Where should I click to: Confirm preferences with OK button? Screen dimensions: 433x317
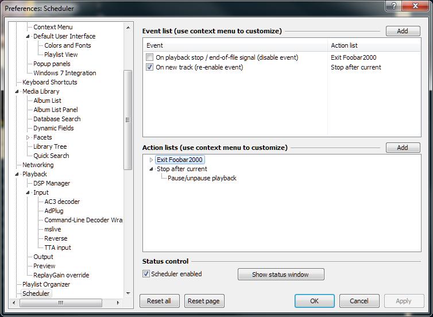tap(314, 301)
